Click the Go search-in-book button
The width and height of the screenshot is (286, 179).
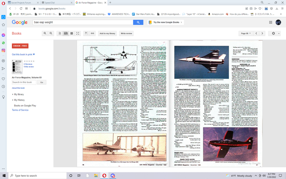[x=41, y=82]
